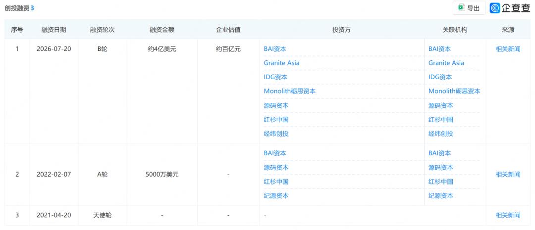Select the 约百亿元 valuation cell
This screenshot has height=230, width=535.
pyautogui.click(x=228, y=49)
